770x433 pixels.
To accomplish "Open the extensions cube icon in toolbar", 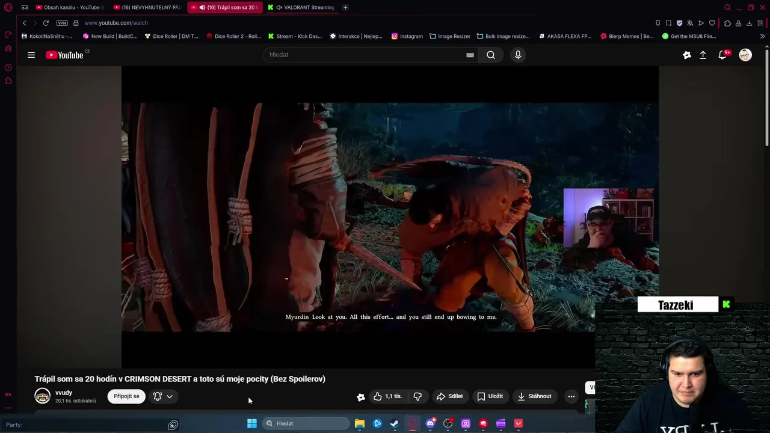I will click(x=727, y=23).
